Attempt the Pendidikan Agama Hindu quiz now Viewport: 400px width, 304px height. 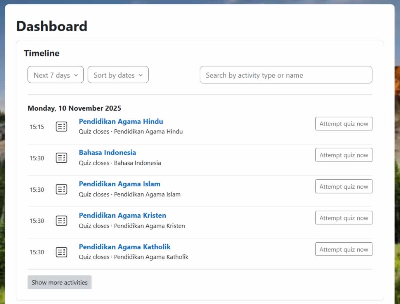tap(343, 124)
